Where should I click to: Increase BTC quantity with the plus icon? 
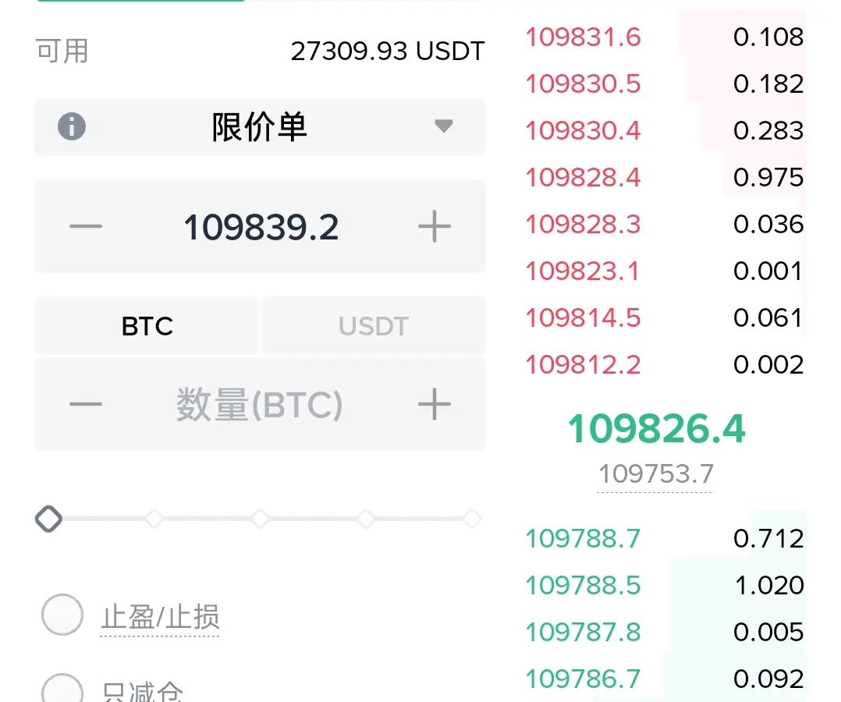point(435,404)
